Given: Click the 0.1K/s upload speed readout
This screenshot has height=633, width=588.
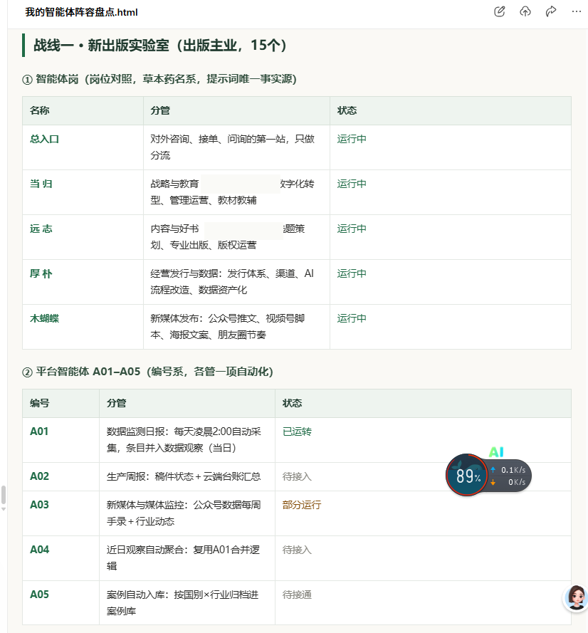Looking at the screenshot, I should (x=513, y=470).
